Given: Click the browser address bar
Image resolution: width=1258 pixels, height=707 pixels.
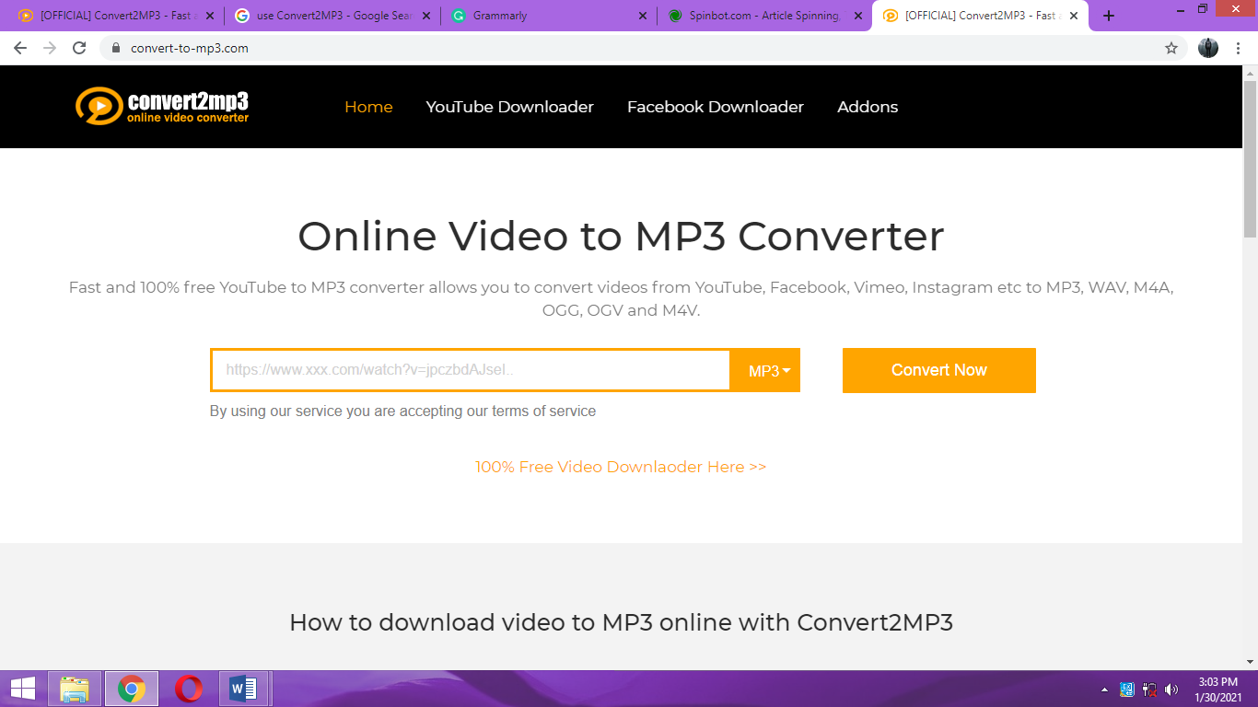Looking at the screenshot, I should [x=645, y=48].
